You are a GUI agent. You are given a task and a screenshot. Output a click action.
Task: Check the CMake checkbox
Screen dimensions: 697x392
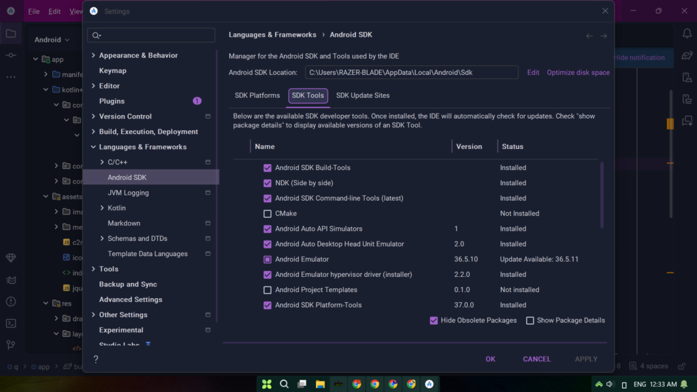pyautogui.click(x=267, y=214)
